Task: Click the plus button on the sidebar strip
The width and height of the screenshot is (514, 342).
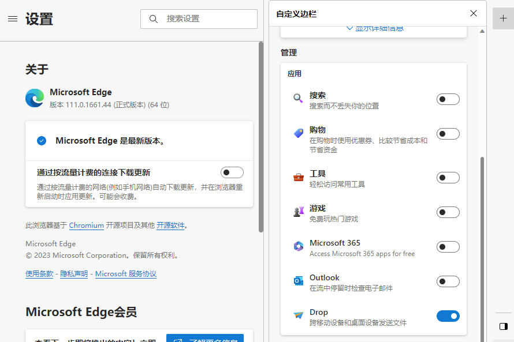Action: (x=503, y=18)
